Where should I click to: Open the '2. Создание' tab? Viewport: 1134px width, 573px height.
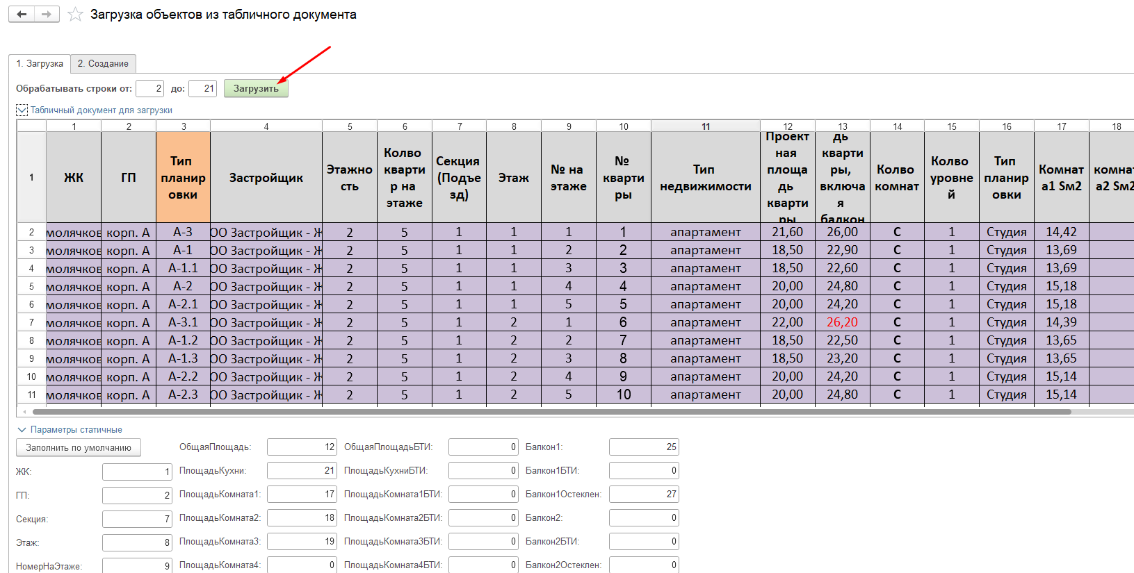click(103, 64)
